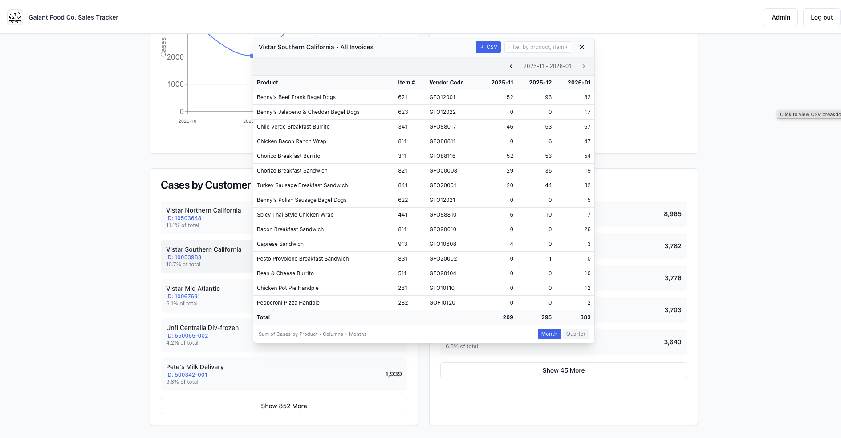
Task: Click the Galant Food Co. logo icon
Action: point(15,17)
